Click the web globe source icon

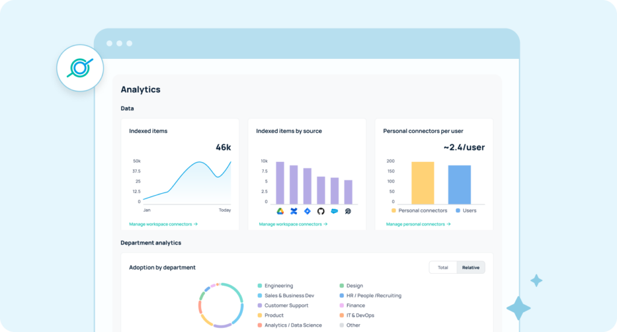(348, 211)
